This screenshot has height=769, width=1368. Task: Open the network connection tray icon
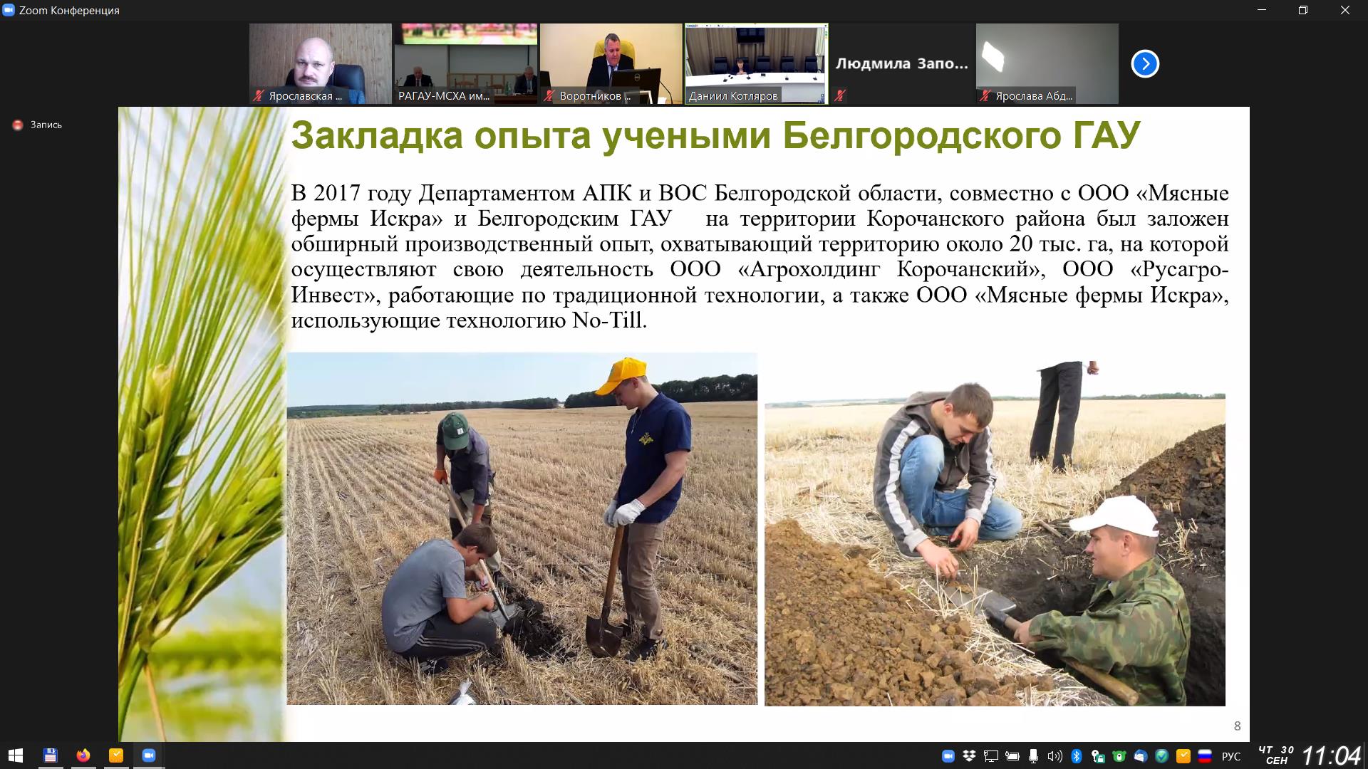coord(990,756)
